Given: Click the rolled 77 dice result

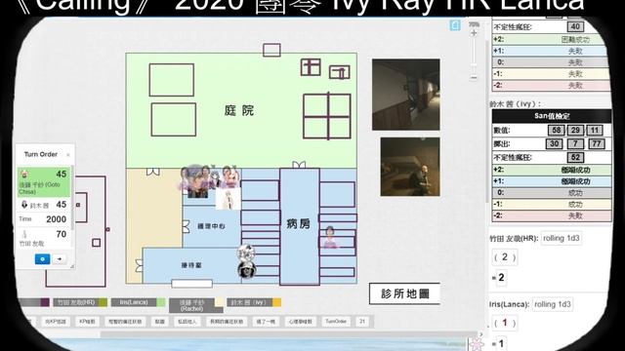Looking at the screenshot, I should pos(597,143).
